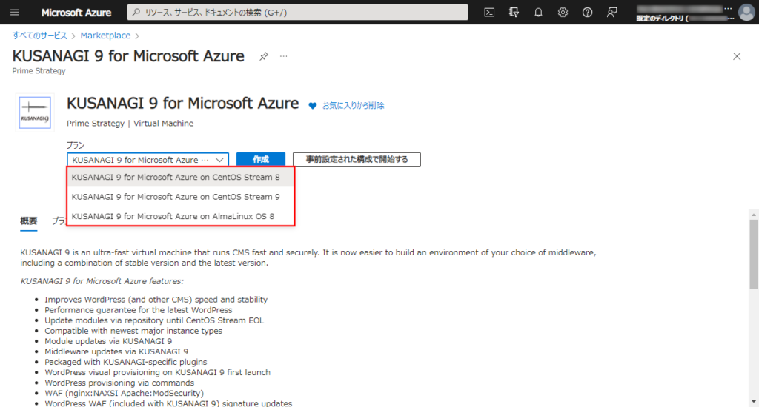Click the 作成 button

tap(260, 160)
